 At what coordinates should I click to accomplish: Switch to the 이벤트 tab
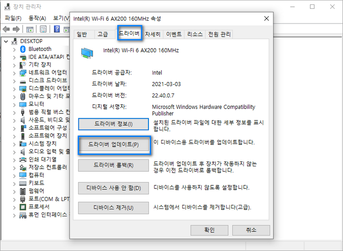coord(173,34)
